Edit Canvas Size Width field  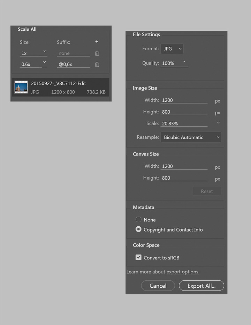(x=184, y=166)
